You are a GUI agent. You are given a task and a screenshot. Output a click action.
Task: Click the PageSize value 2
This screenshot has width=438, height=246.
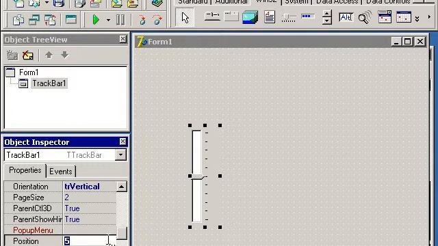[66, 197]
